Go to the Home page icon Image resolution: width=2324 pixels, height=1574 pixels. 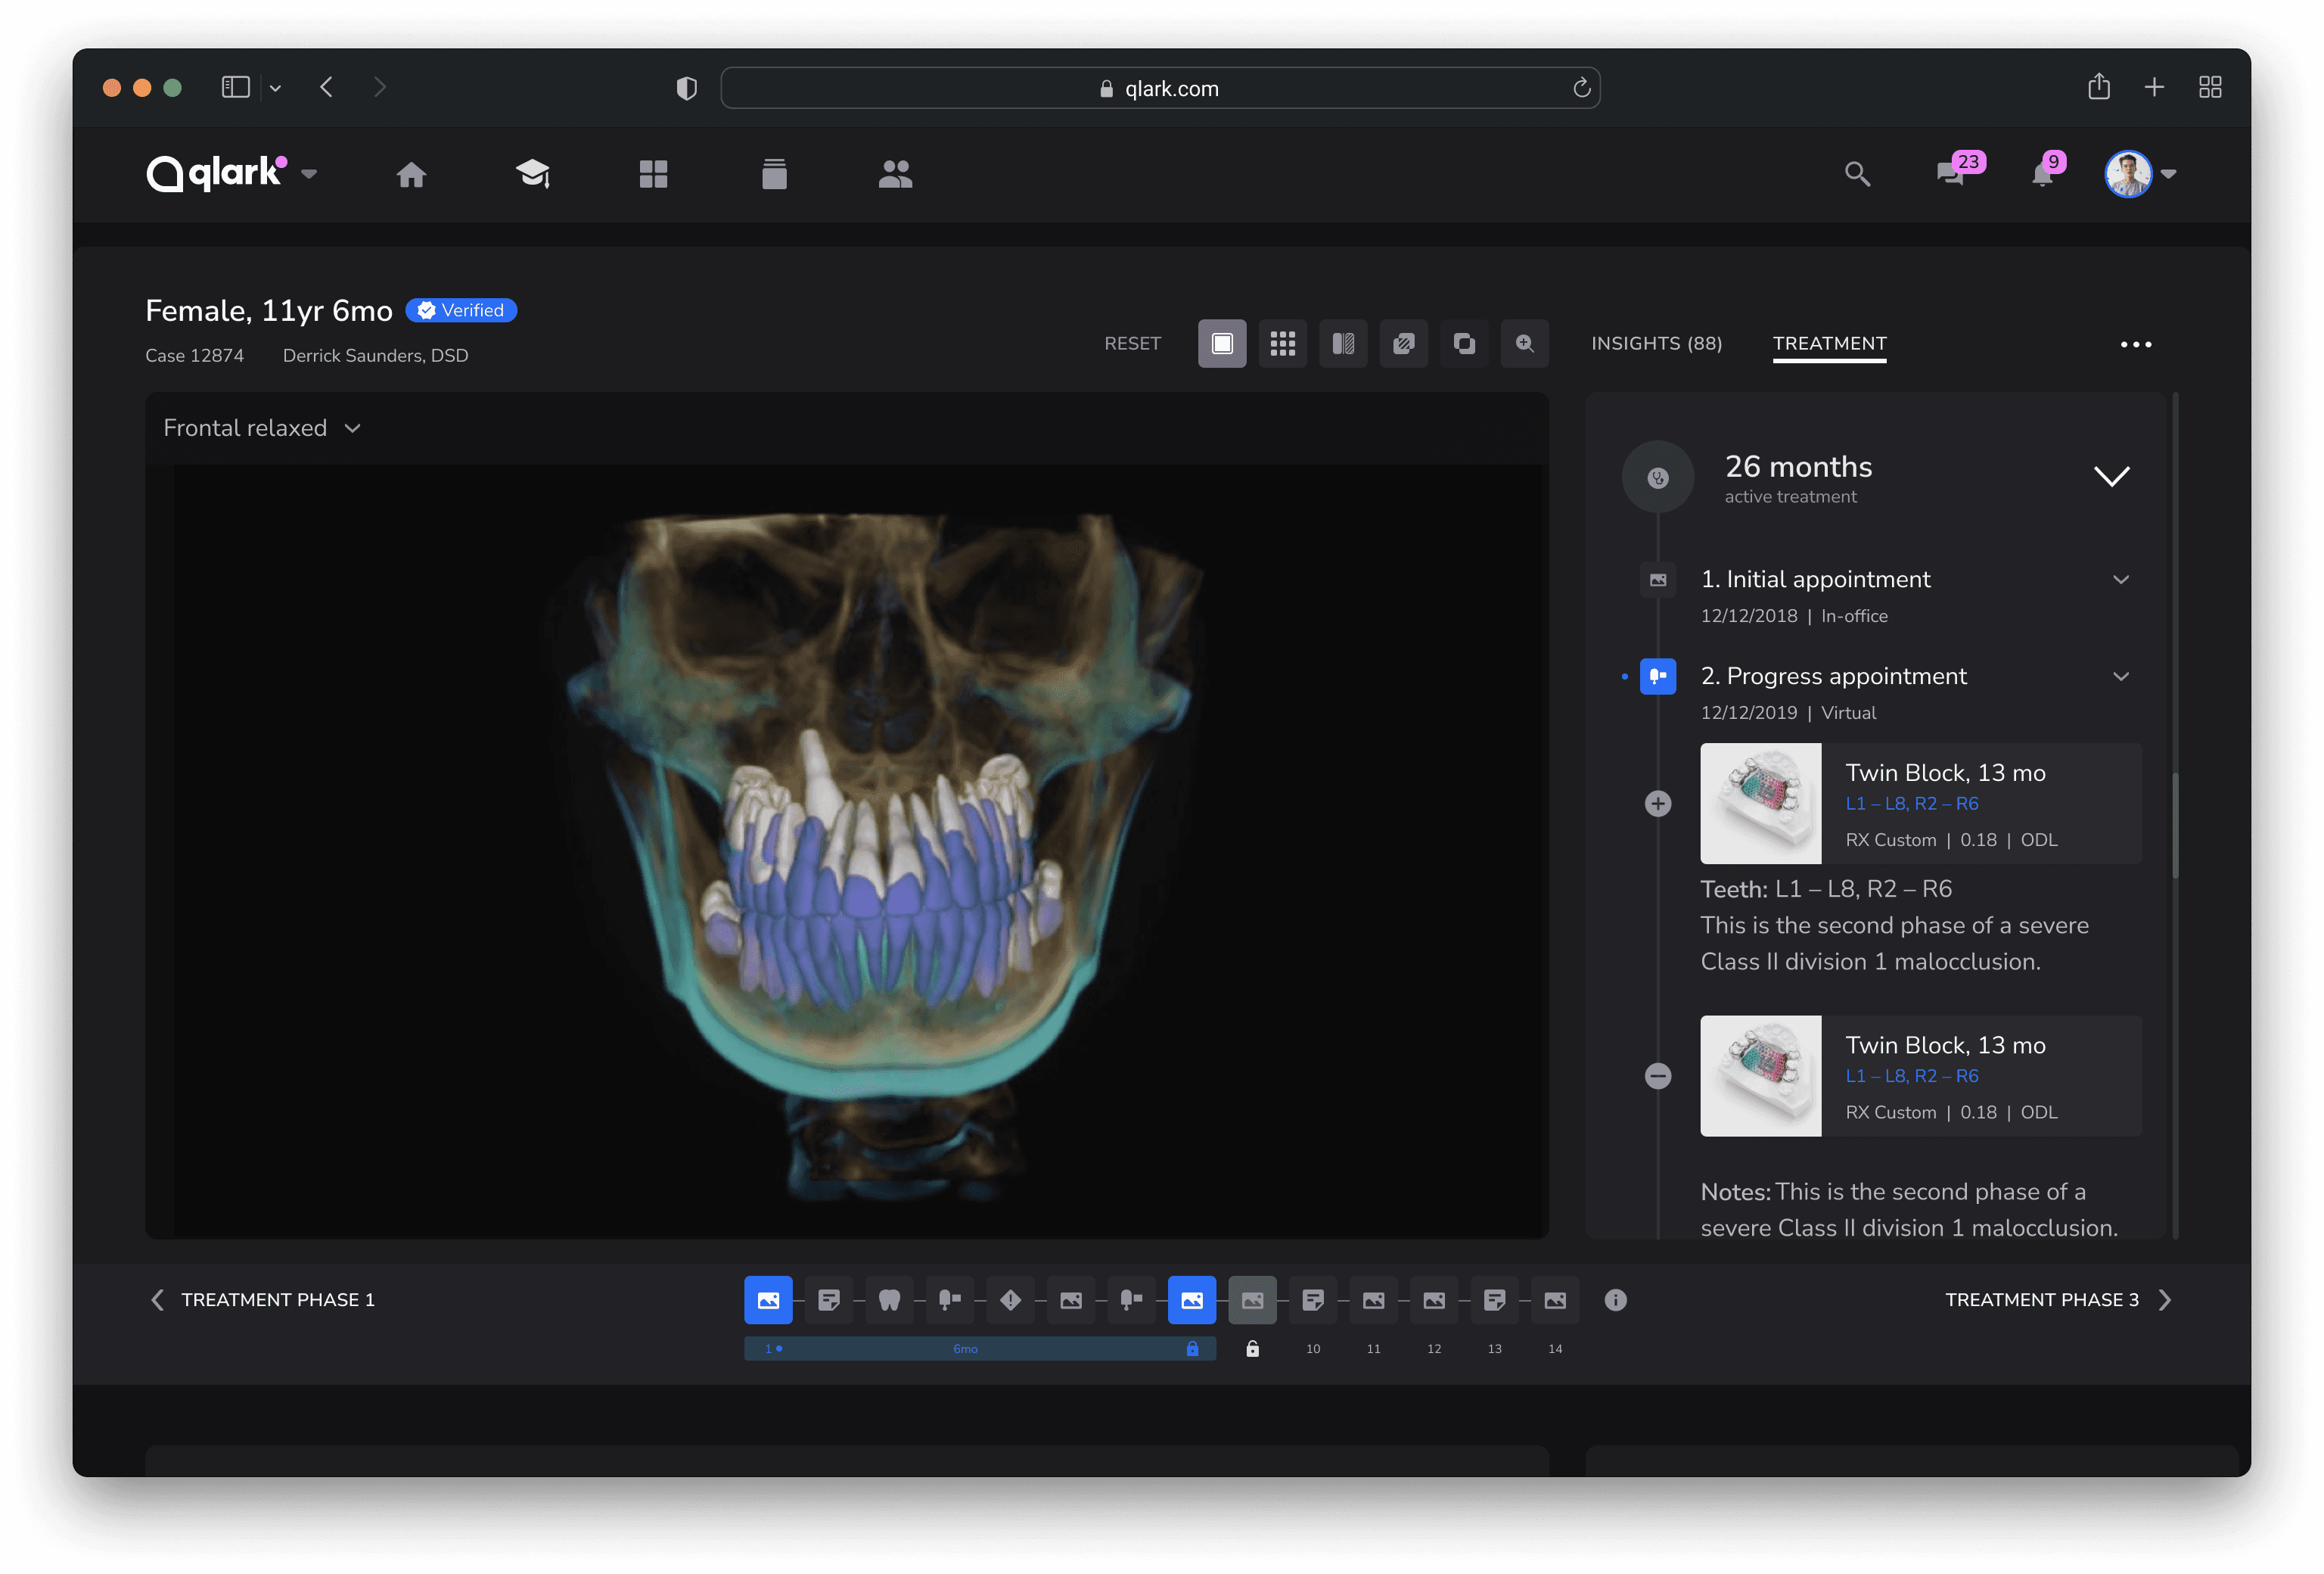[x=411, y=175]
